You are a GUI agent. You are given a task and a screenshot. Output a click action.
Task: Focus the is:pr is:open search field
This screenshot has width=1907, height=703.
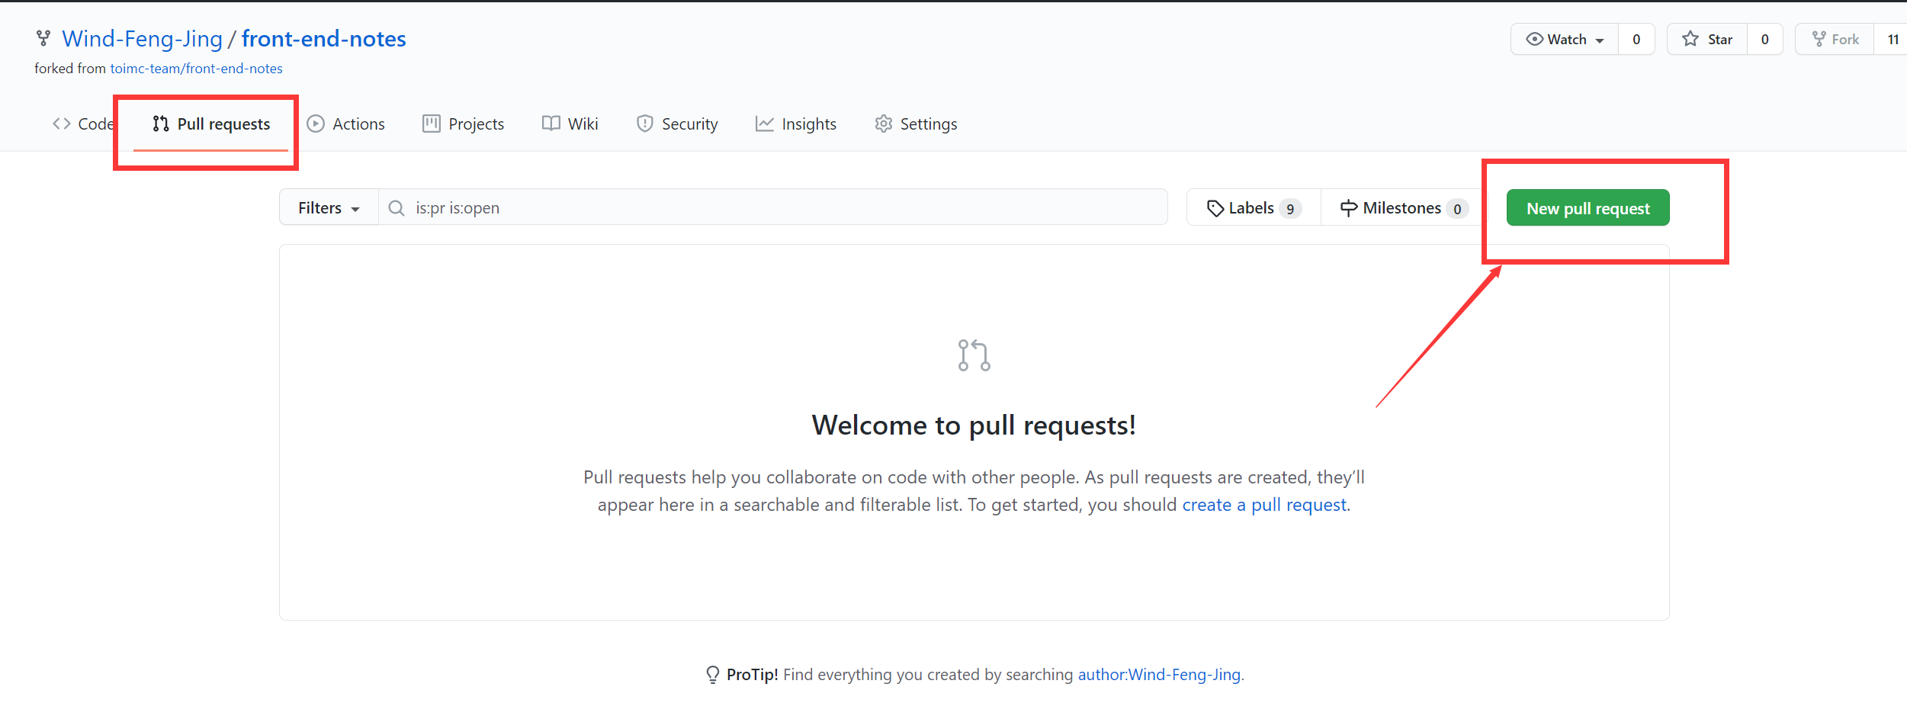773,207
